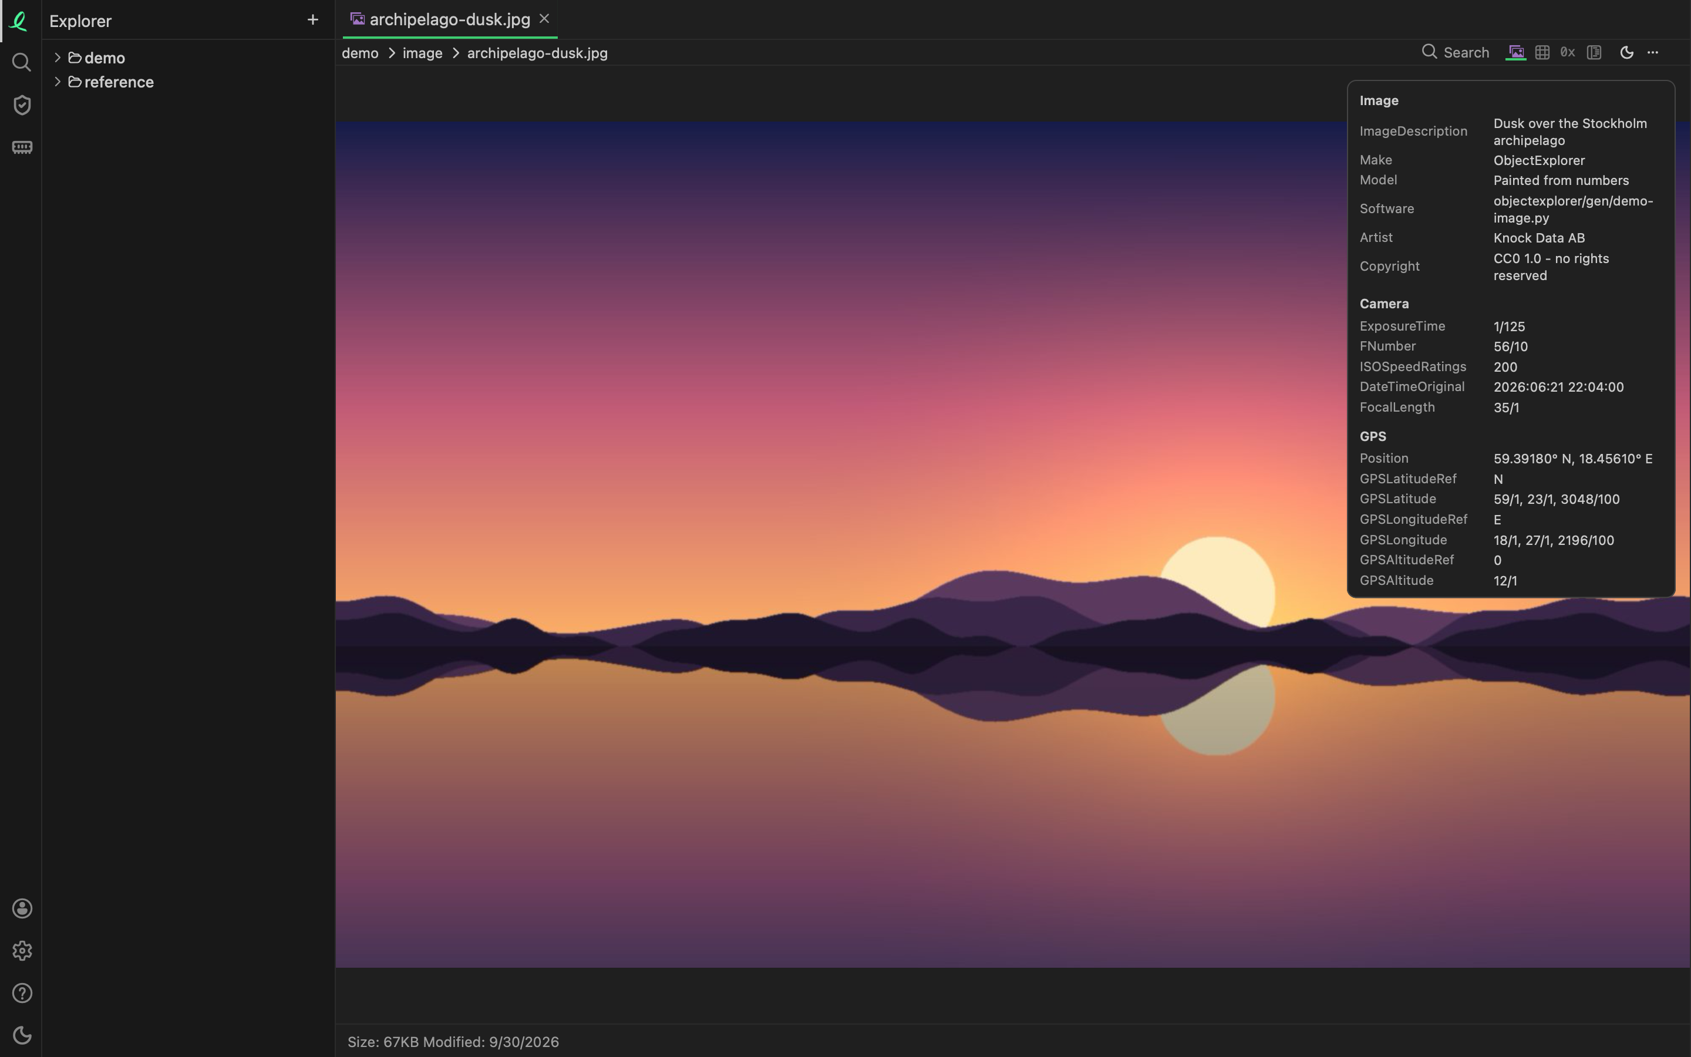Click the image breadcrumb

[422, 53]
